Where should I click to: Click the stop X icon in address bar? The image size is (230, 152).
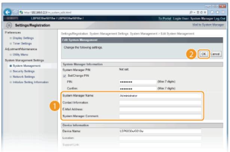(x=205, y=12)
